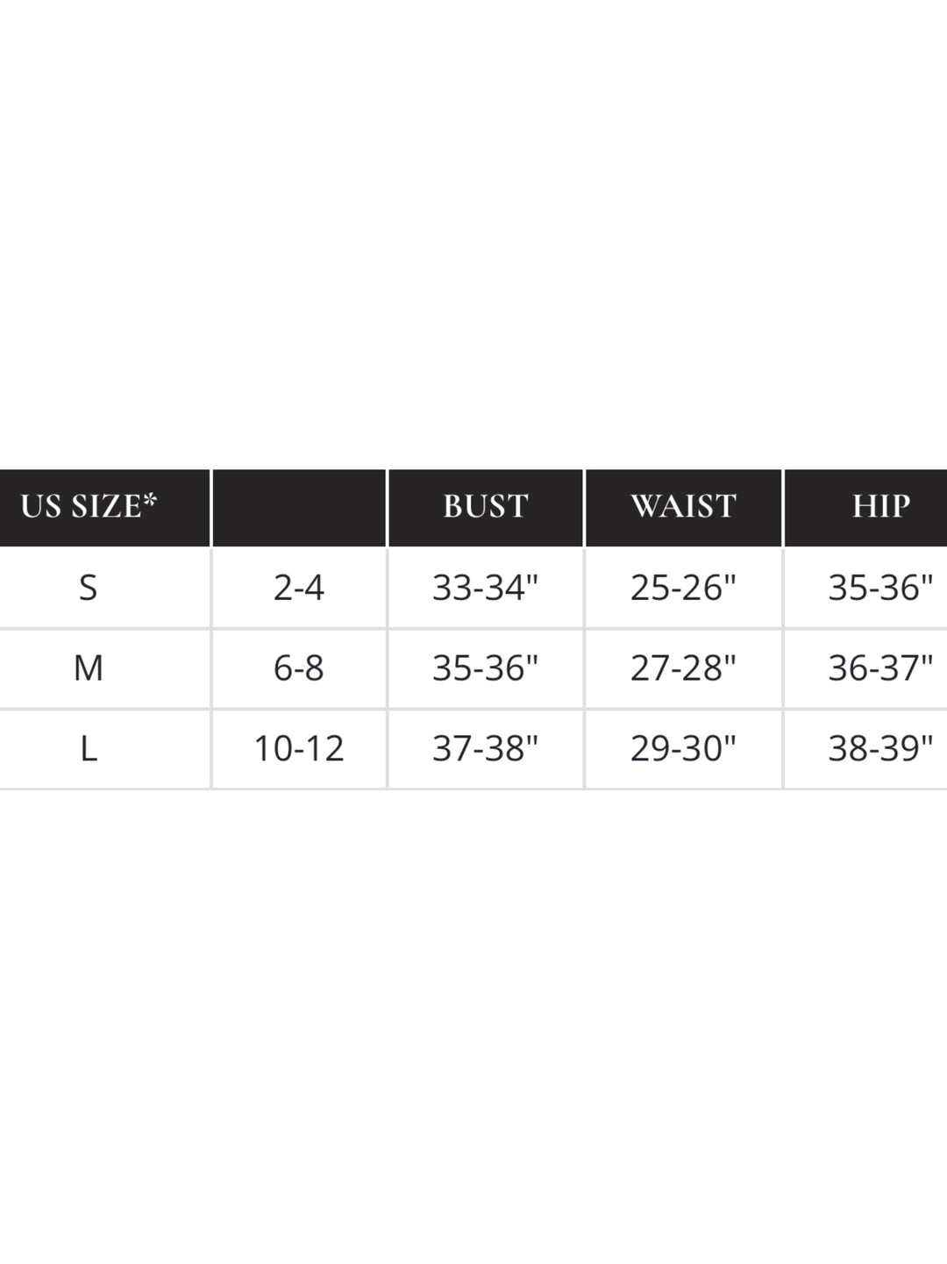Screen dimensions: 947x1264
Task: Click the blank header cell beside US SIZE*
Action: point(299,507)
